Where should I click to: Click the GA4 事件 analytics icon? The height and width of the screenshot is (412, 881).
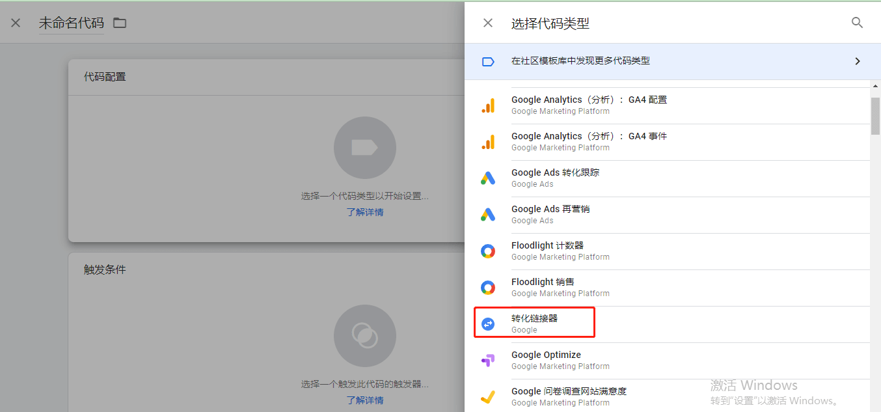pos(488,142)
